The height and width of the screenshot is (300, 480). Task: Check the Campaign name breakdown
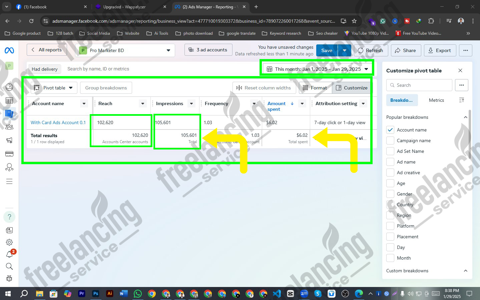tap(390, 140)
